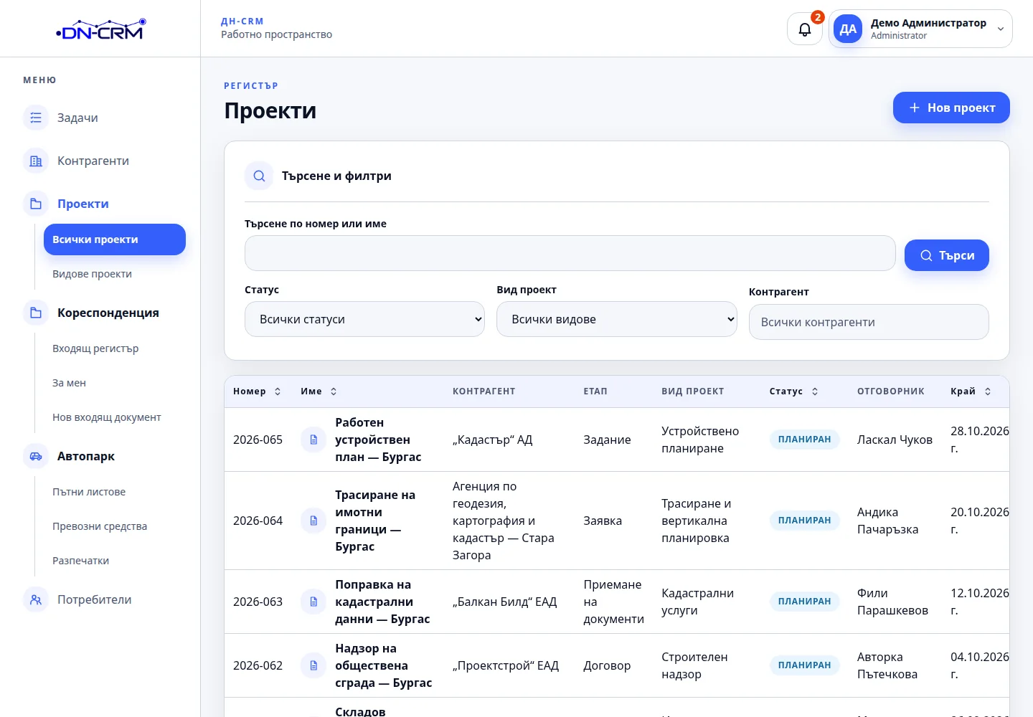
Task: Open the Всички статуси dropdown
Action: click(x=364, y=319)
